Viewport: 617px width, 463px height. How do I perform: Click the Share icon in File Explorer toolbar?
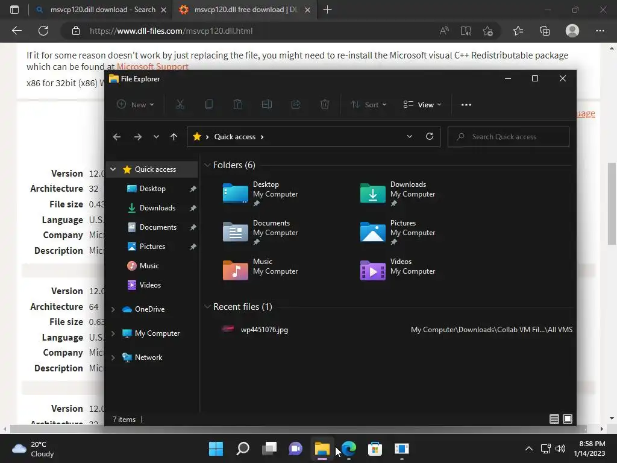[x=295, y=104]
